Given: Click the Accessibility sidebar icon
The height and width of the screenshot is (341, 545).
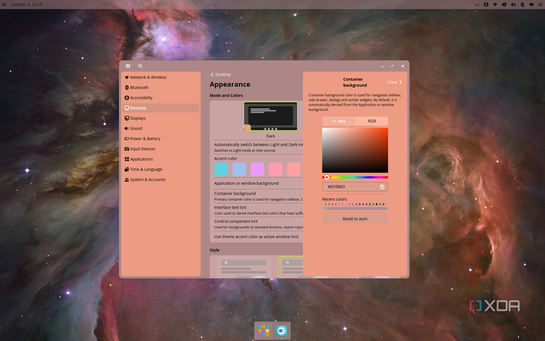Looking at the screenshot, I should point(127,98).
